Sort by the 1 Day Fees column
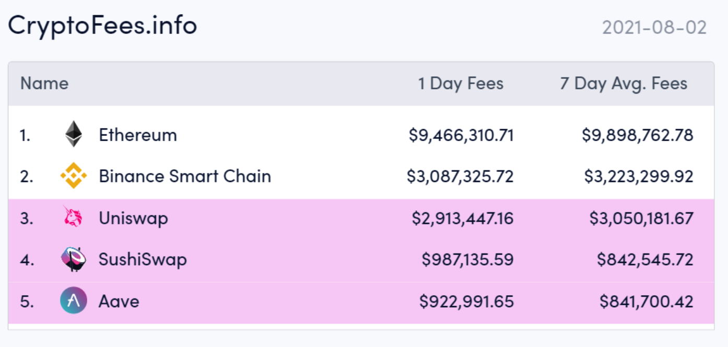 [x=460, y=83]
